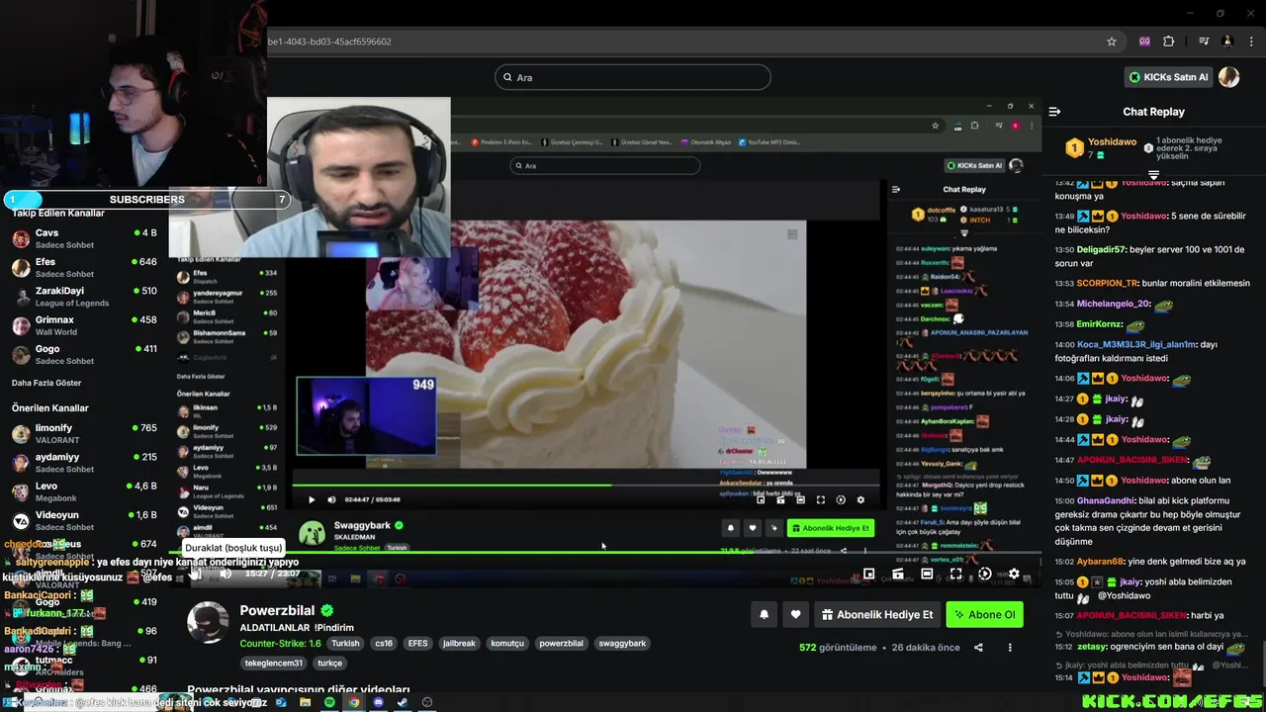Select Counter-Strike: 1.6 category link
1266x712 pixels.
pyautogui.click(x=280, y=643)
